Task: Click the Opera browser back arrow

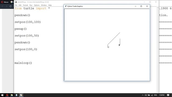Action: pos(2,6)
